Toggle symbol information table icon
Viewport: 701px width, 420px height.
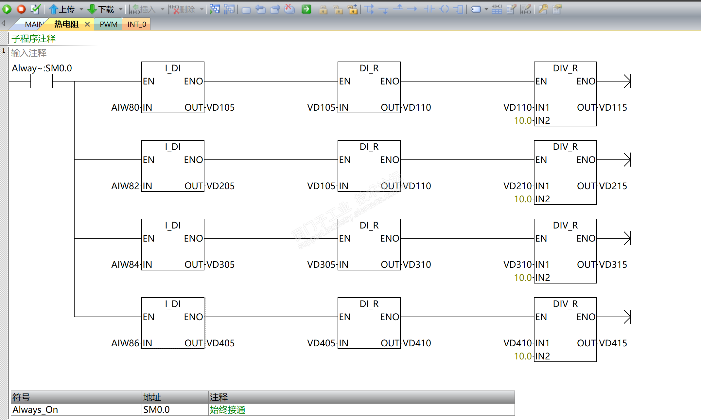click(497, 9)
